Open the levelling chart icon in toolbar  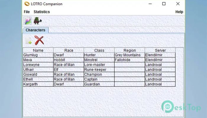click(28, 21)
